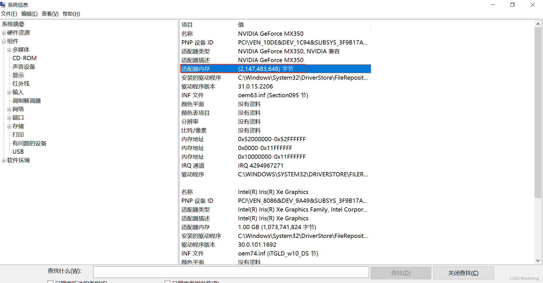Select CD-ROM in the component tree
This screenshot has width=543, height=283.
[25, 58]
